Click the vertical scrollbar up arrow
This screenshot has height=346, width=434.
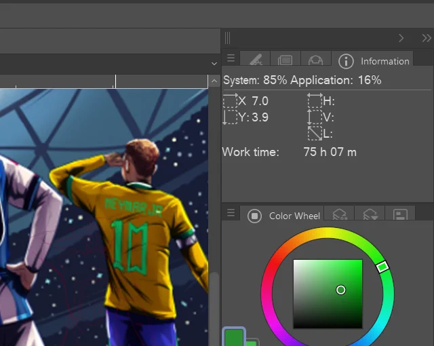pos(214,81)
